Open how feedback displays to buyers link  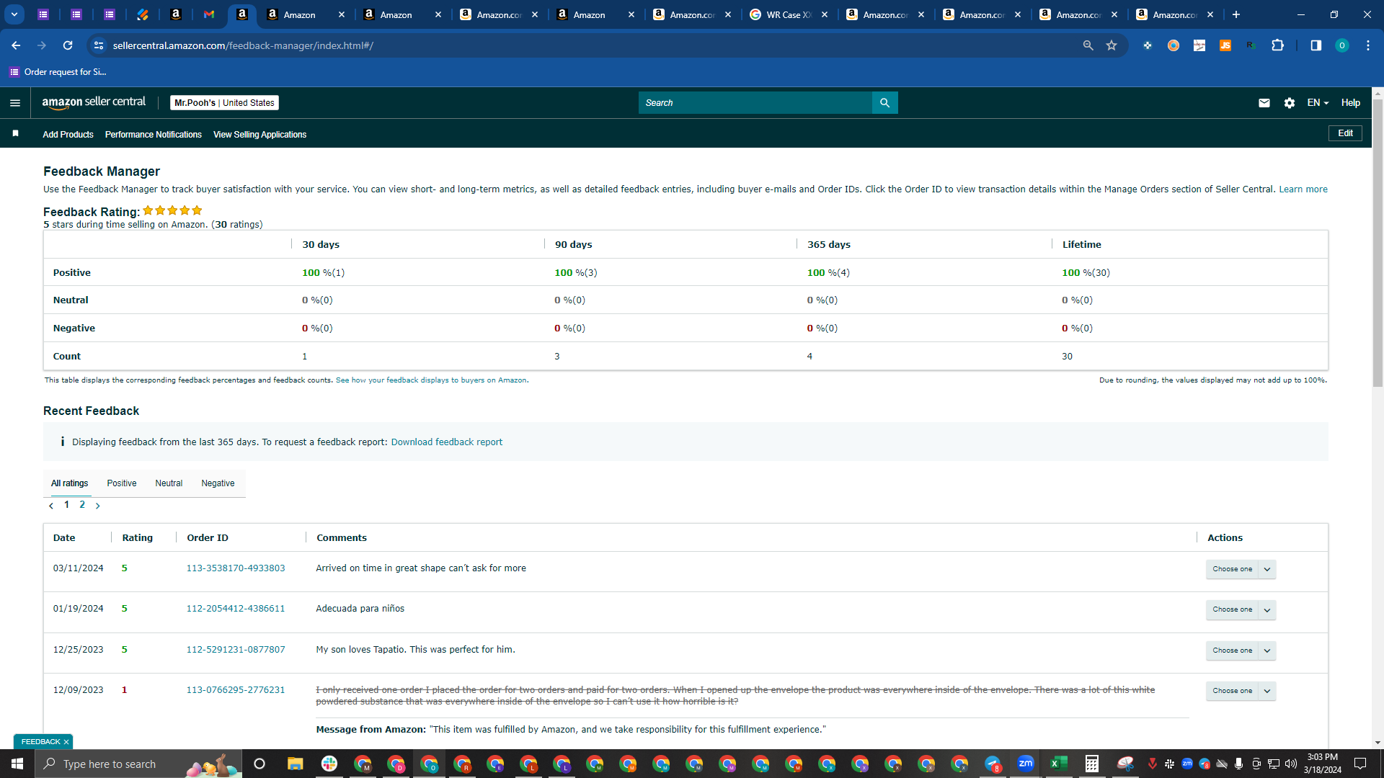coord(431,380)
